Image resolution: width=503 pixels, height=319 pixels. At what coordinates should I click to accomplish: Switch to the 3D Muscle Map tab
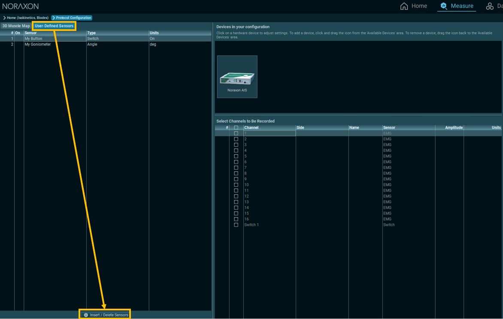(x=16, y=26)
